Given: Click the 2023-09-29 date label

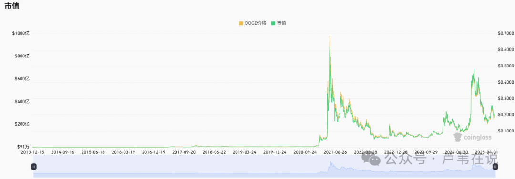Looking at the screenshot, I should tap(426, 152).
